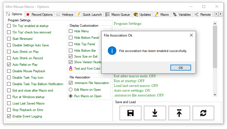227x129 pixels.
Task: Enable Auto Shrink on Record
Action: (x=9, y=58)
